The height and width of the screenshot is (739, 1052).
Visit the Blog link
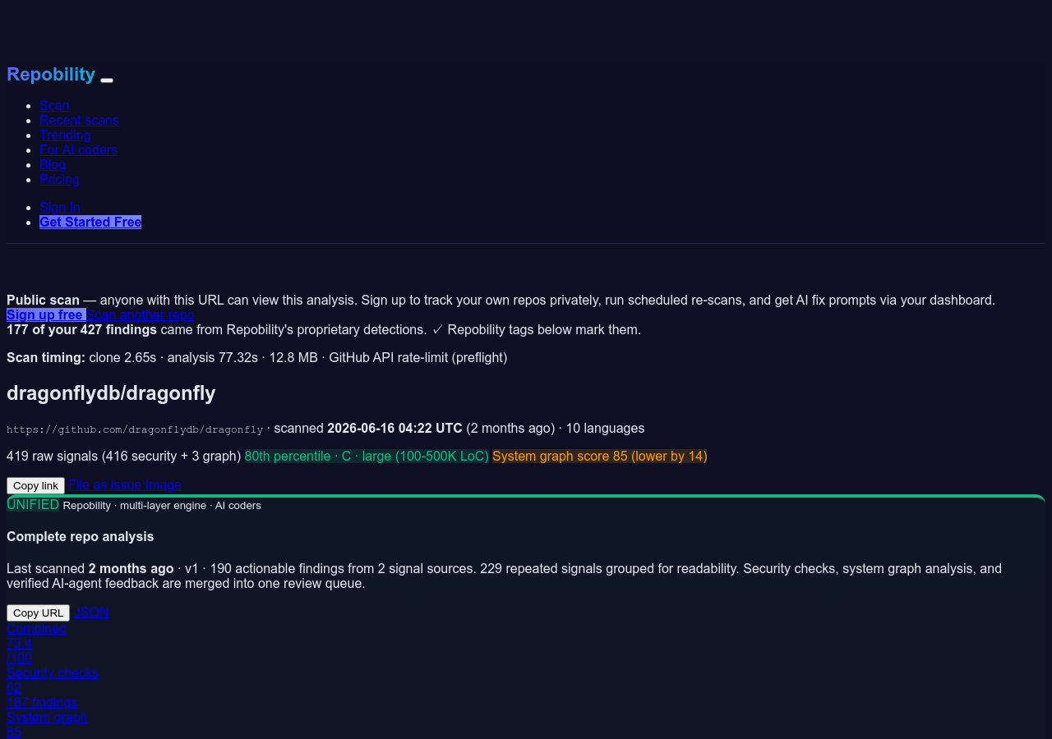(53, 164)
